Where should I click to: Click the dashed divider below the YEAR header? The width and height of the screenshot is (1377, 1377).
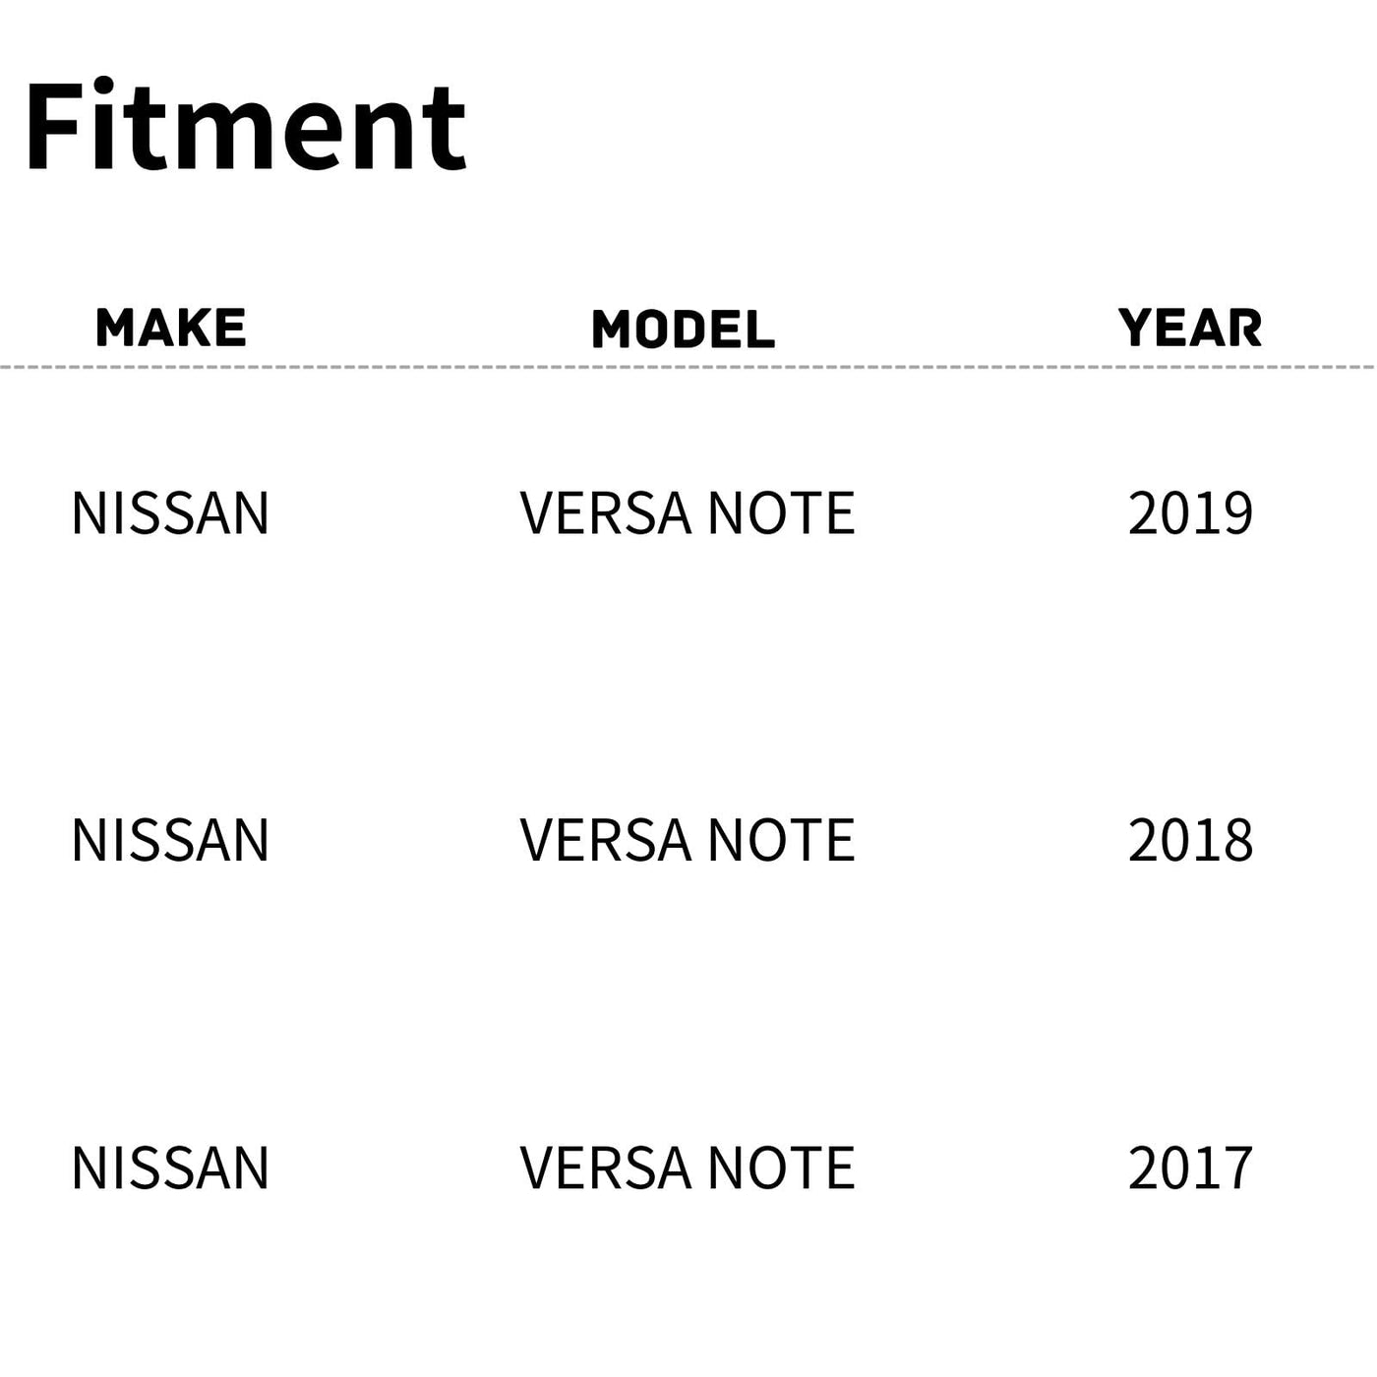coord(1190,367)
